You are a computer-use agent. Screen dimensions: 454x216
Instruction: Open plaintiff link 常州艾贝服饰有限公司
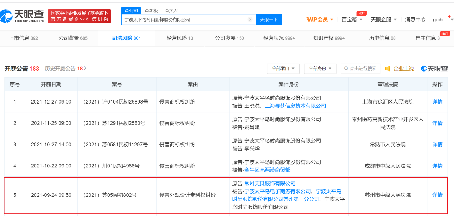pos(270,184)
